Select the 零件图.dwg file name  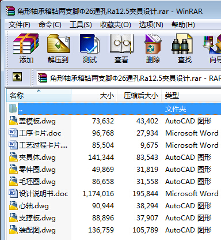click(x=37, y=170)
